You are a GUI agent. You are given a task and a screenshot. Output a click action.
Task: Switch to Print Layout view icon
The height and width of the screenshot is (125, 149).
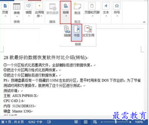tap(85, 122)
